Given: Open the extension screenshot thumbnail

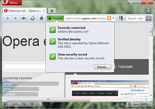Looking at the screenshot, I should (110, 89).
